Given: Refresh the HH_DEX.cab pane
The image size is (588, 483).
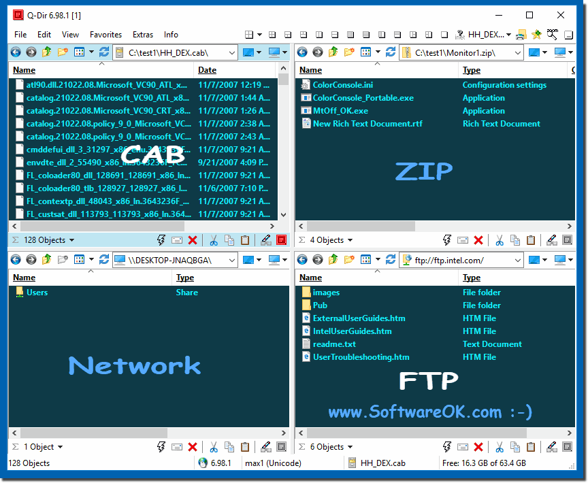Looking at the screenshot, I should coord(104,52).
